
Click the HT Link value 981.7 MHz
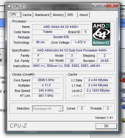click(x=46, y=96)
